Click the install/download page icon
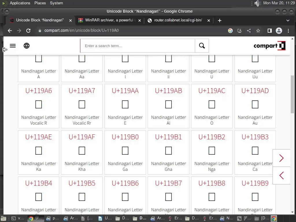The width and height of the screenshot is (296, 222). click(240, 31)
